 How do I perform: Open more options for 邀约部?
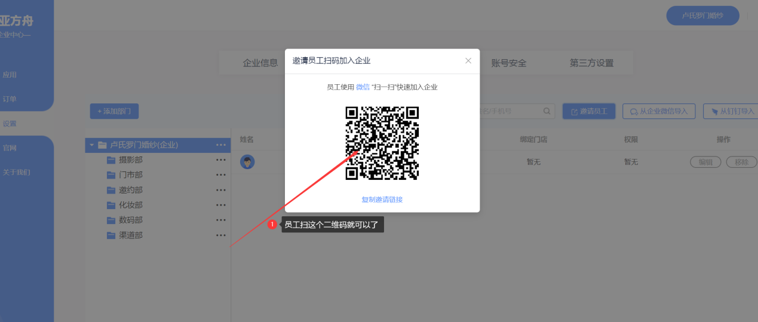click(x=221, y=190)
